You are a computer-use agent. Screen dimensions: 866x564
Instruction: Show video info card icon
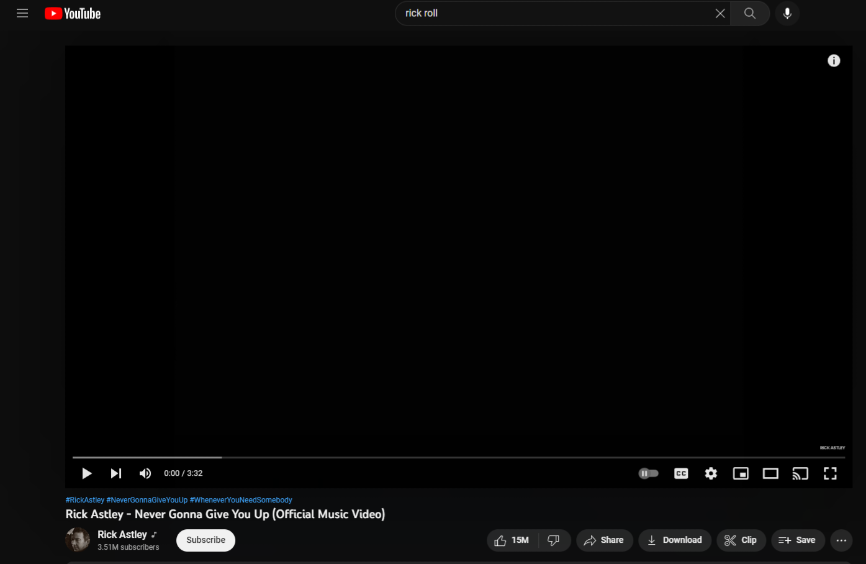(833, 60)
